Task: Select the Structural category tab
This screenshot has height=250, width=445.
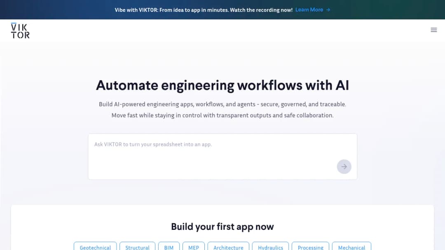Action: [137, 247]
